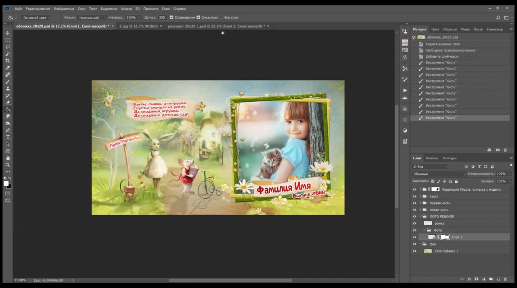Click the Допуск tolerance value field
This screenshot has width=517, height=288.
pos(162,18)
